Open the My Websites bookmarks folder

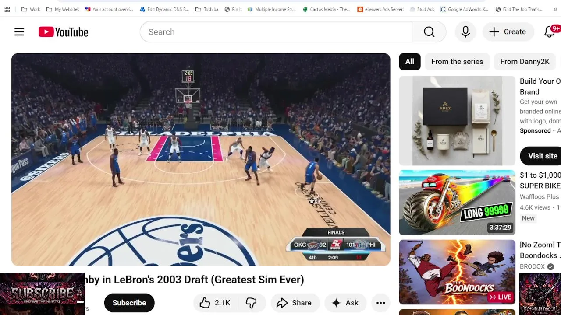tap(63, 9)
